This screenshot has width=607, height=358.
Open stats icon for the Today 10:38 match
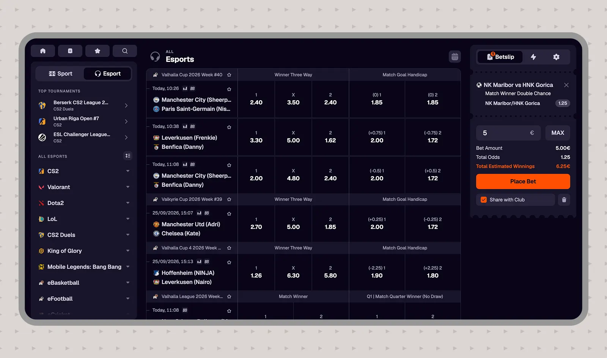[185, 126]
